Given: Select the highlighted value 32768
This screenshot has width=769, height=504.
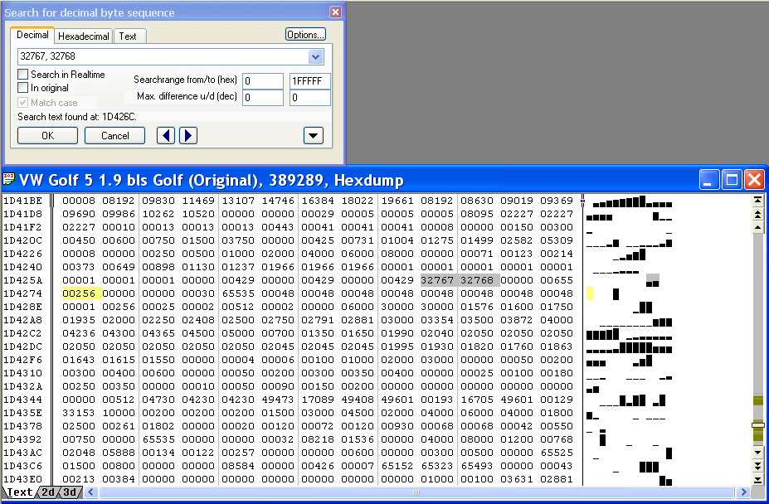Looking at the screenshot, I should point(477,280).
